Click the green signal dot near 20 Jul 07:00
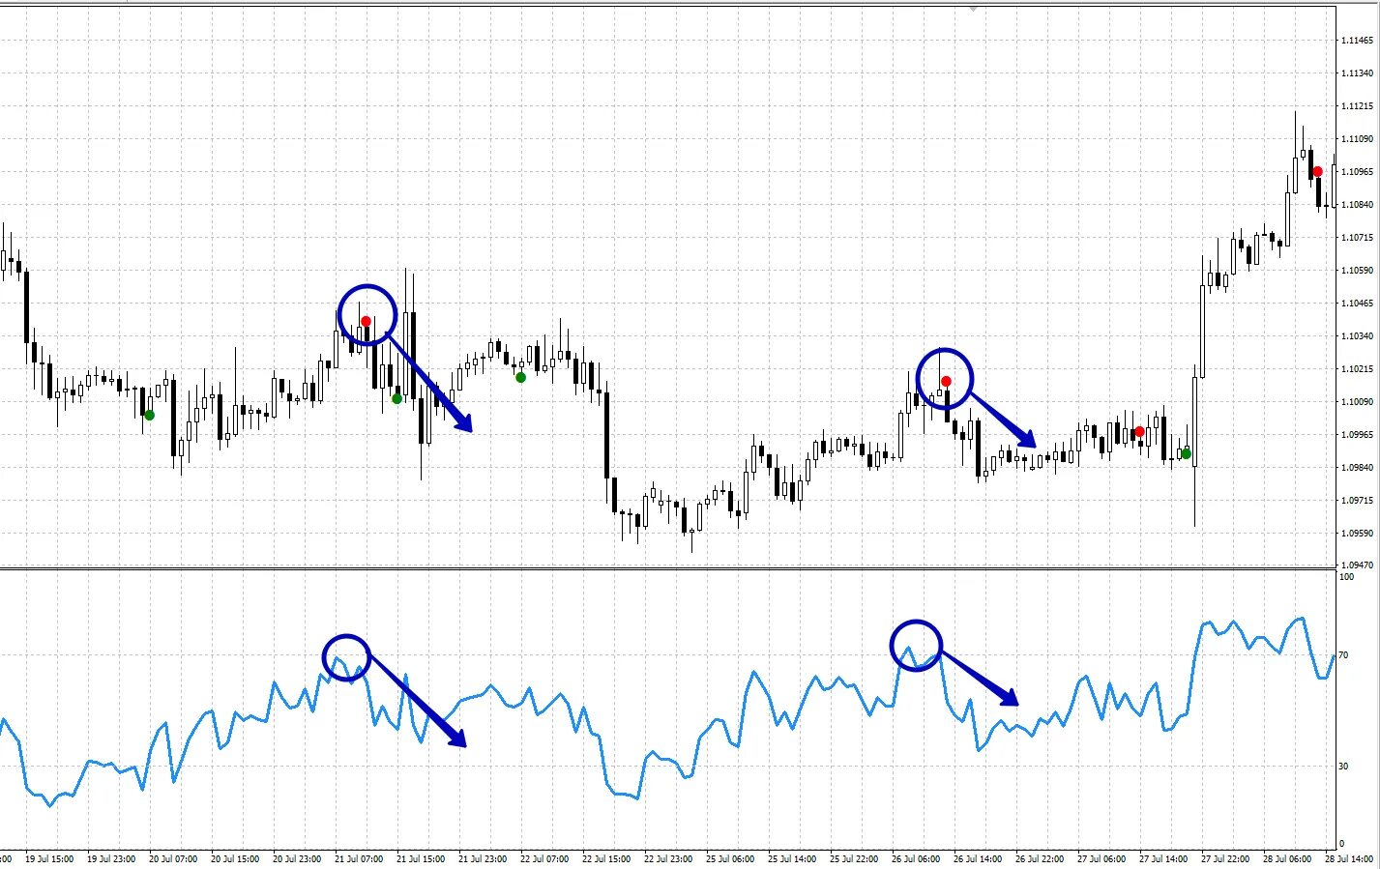Image resolution: width=1380 pixels, height=869 pixels. pyautogui.click(x=149, y=415)
